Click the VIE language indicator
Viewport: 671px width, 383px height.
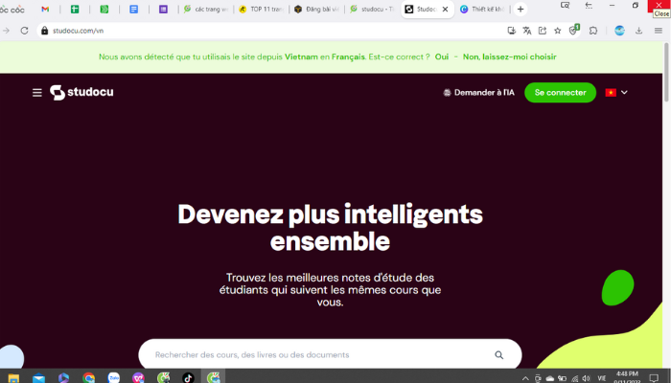coord(602,378)
